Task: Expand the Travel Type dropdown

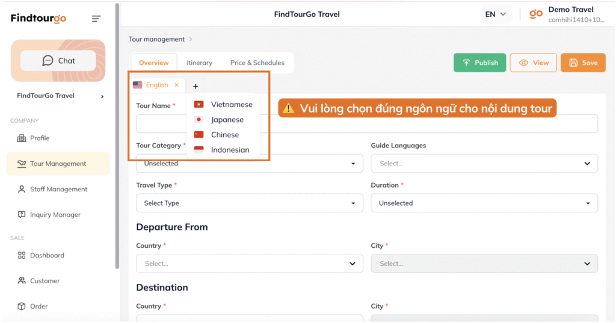Action: click(x=249, y=203)
